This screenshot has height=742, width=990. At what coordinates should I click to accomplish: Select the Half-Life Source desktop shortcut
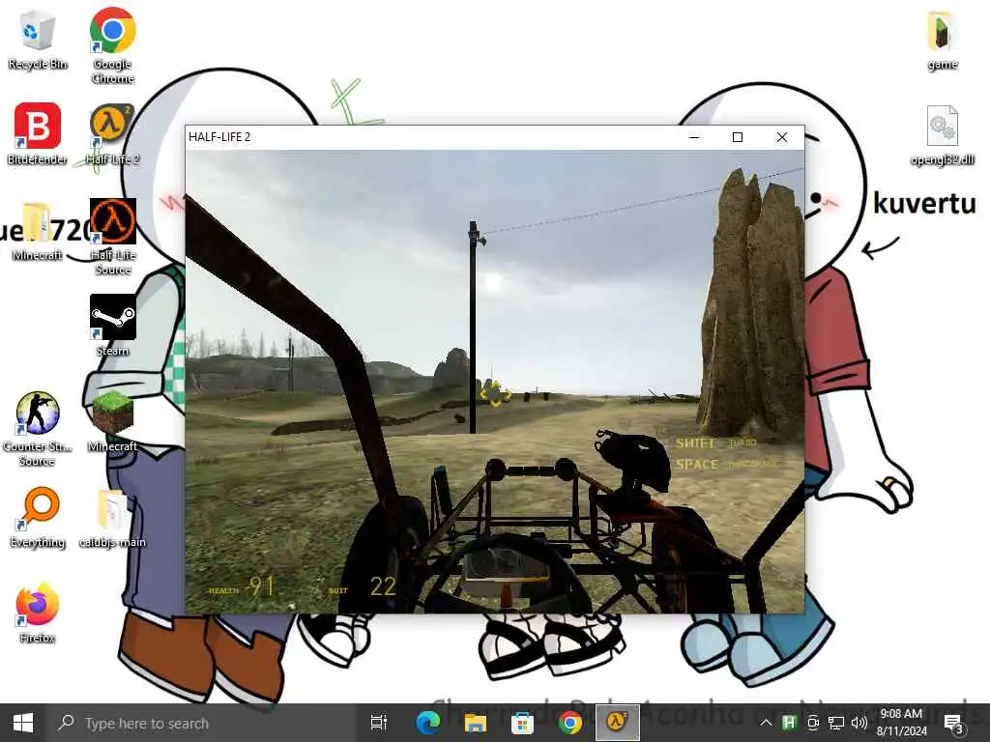(113, 237)
